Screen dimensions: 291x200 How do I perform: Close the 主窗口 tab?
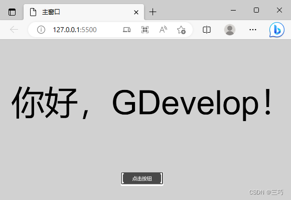click(x=136, y=13)
